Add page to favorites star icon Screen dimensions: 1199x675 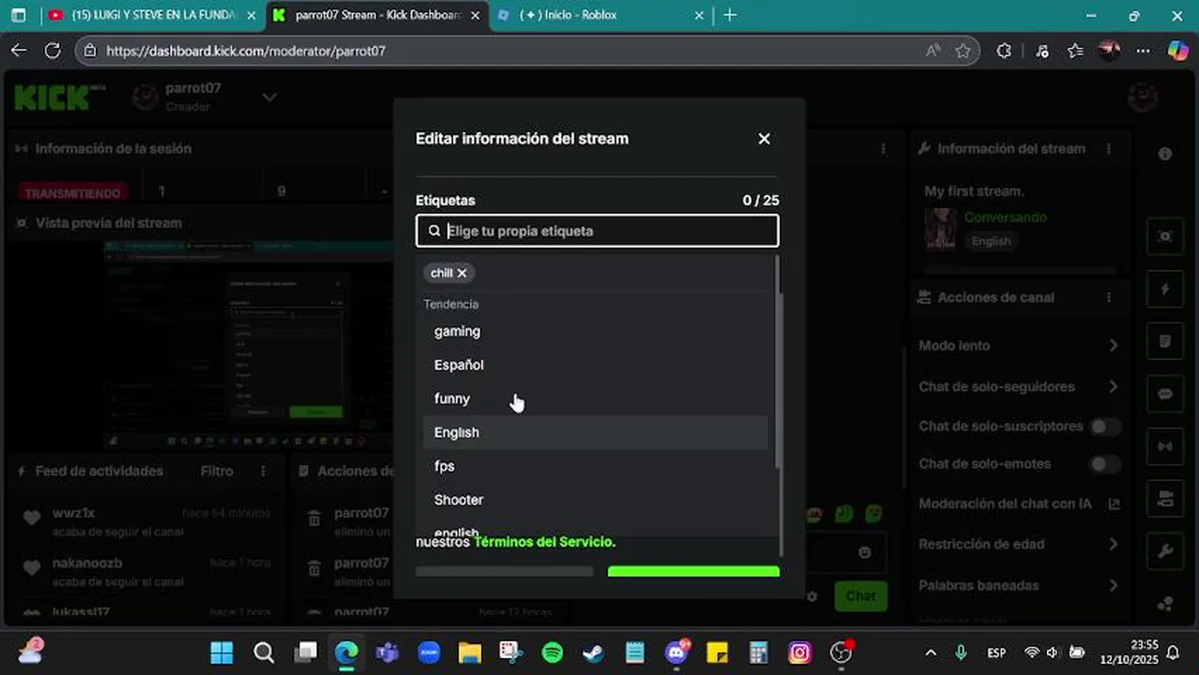coord(963,51)
